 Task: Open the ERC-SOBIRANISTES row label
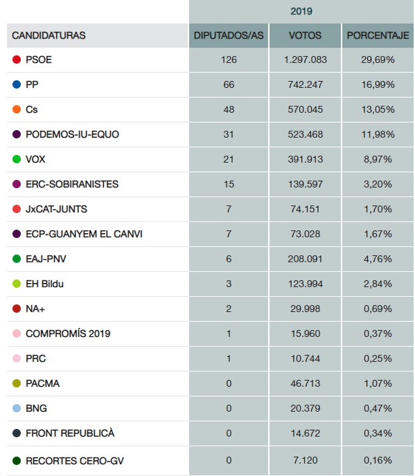tap(72, 184)
